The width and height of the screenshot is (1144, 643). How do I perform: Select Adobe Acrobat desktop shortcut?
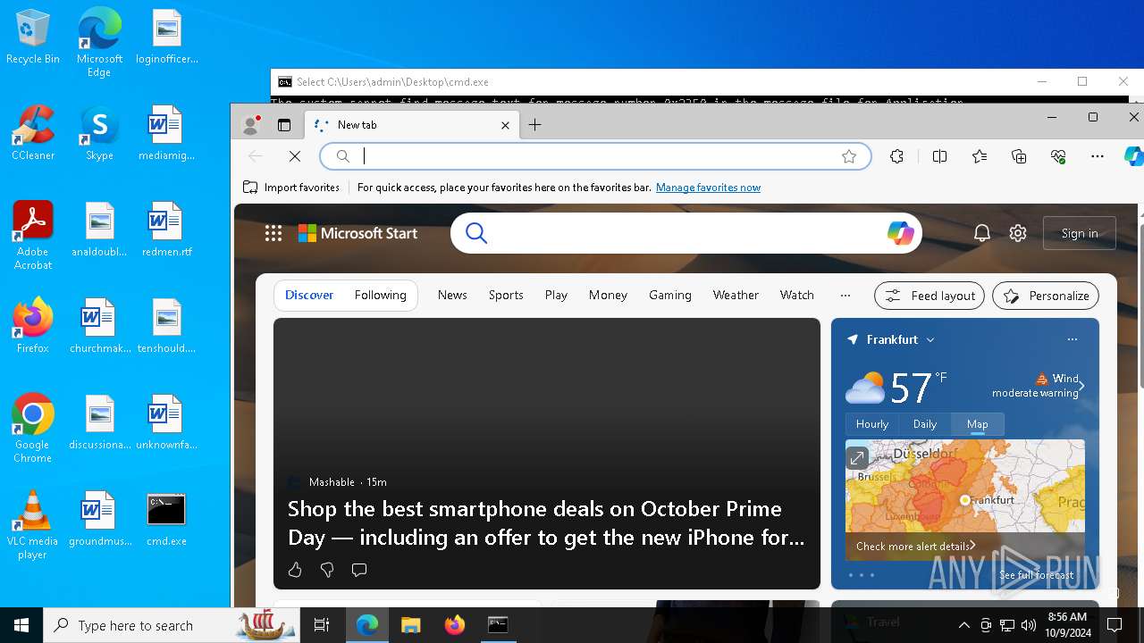click(33, 235)
